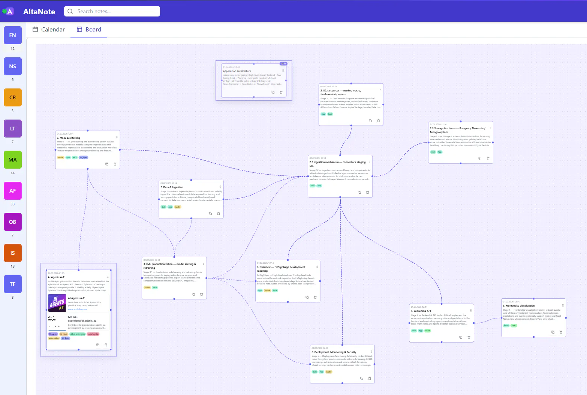
Task: Copy the AI Agents A-Z note
Action: pyautogui.click(x=98, y=345)
